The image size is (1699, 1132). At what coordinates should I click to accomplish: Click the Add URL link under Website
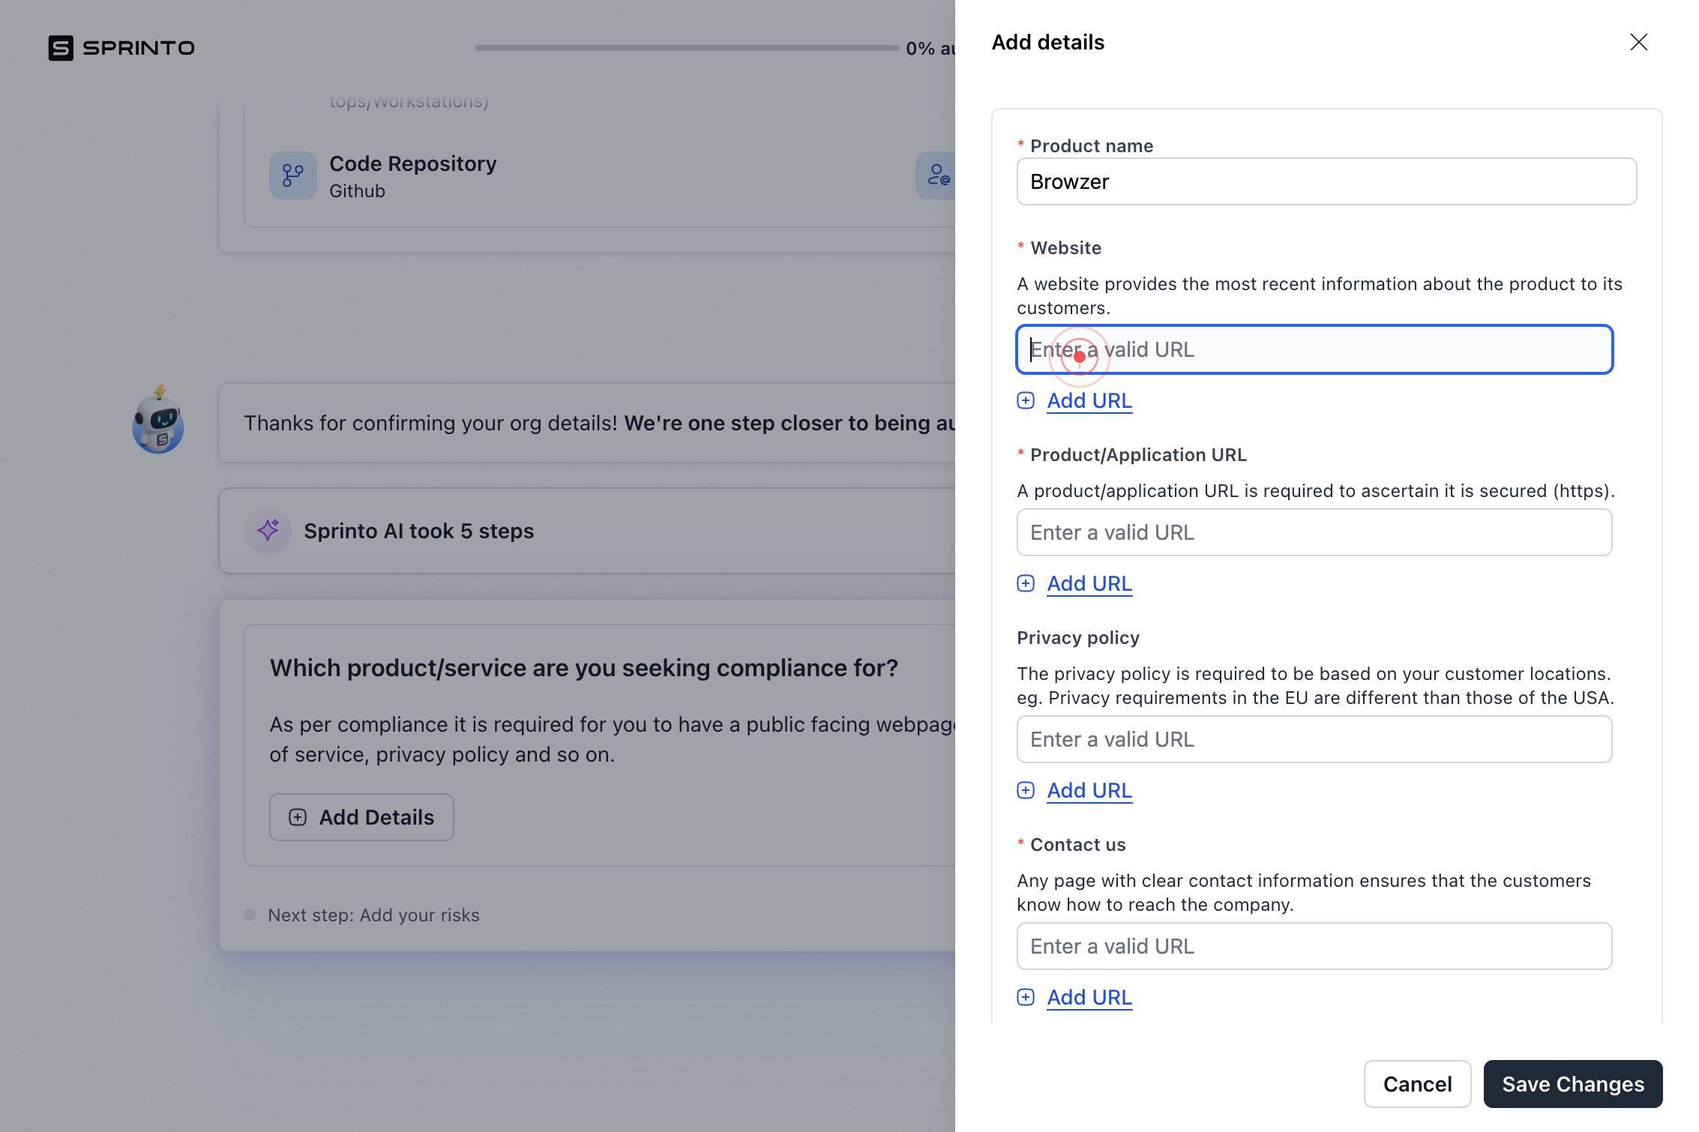click(1089, 401)
